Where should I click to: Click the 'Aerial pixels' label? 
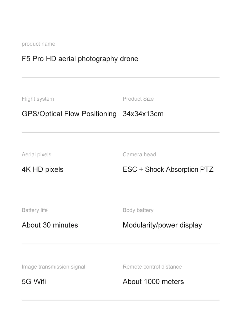point(36,154)
